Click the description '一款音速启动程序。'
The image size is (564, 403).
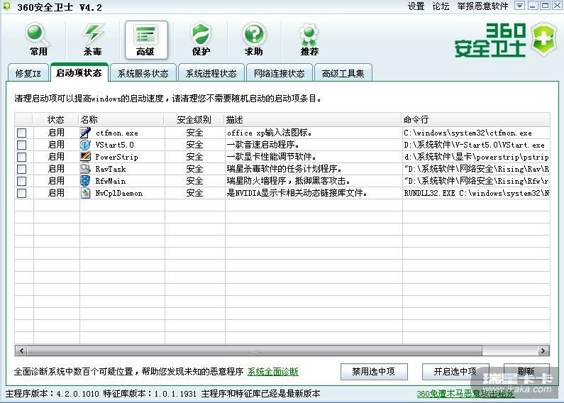[263, 145]
